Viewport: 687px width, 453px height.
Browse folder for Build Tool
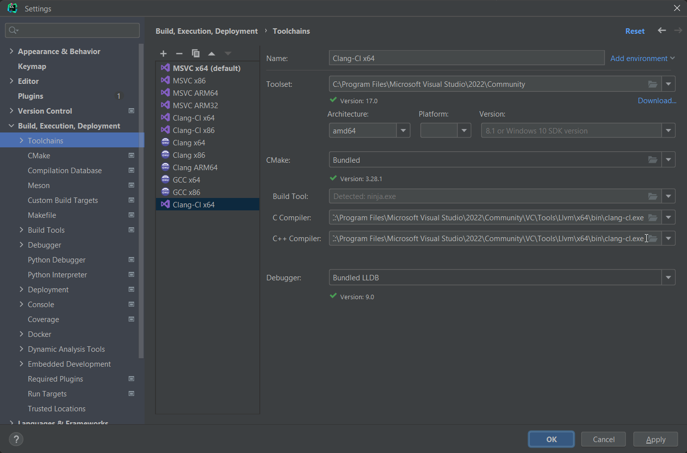pyautogui.click(x=653, y=196)
